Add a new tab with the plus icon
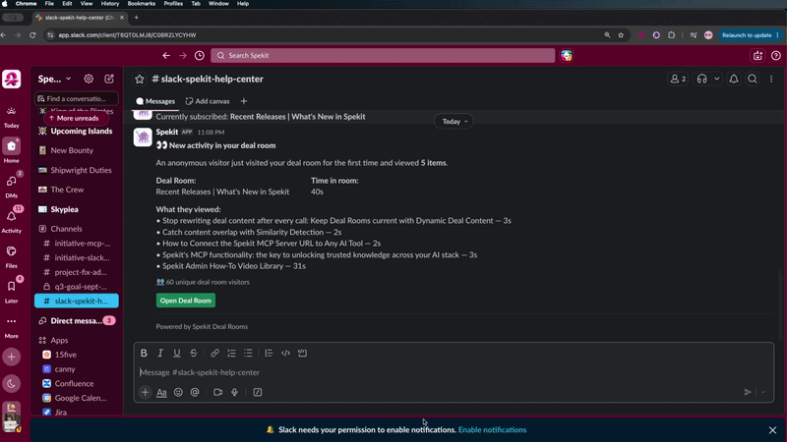 (x=244, y=101)
